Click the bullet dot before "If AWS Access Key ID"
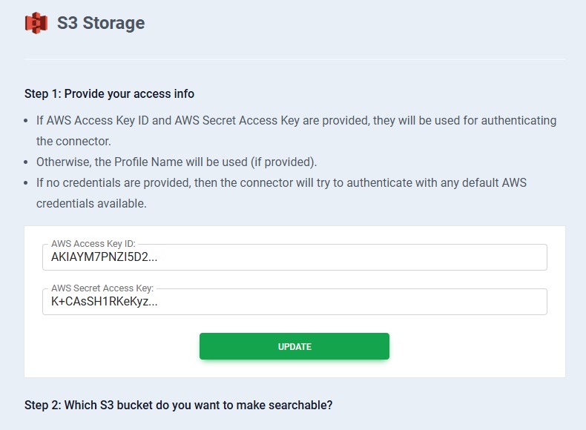Viewport: 586px width, 430px height. [27, 121]
